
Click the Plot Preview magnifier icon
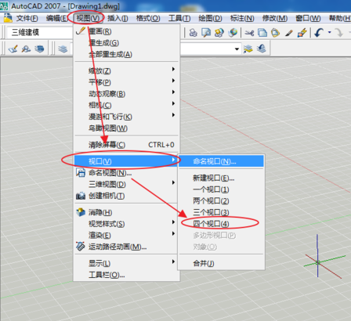[206, 33]
